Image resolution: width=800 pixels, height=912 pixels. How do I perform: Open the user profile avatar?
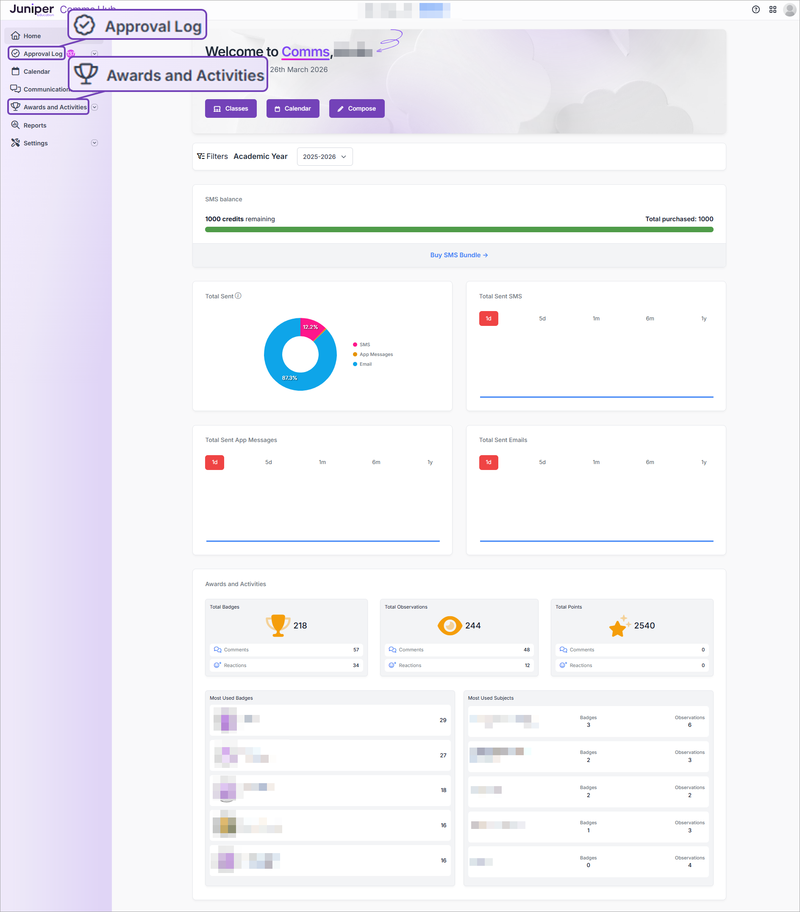(789, 9)
